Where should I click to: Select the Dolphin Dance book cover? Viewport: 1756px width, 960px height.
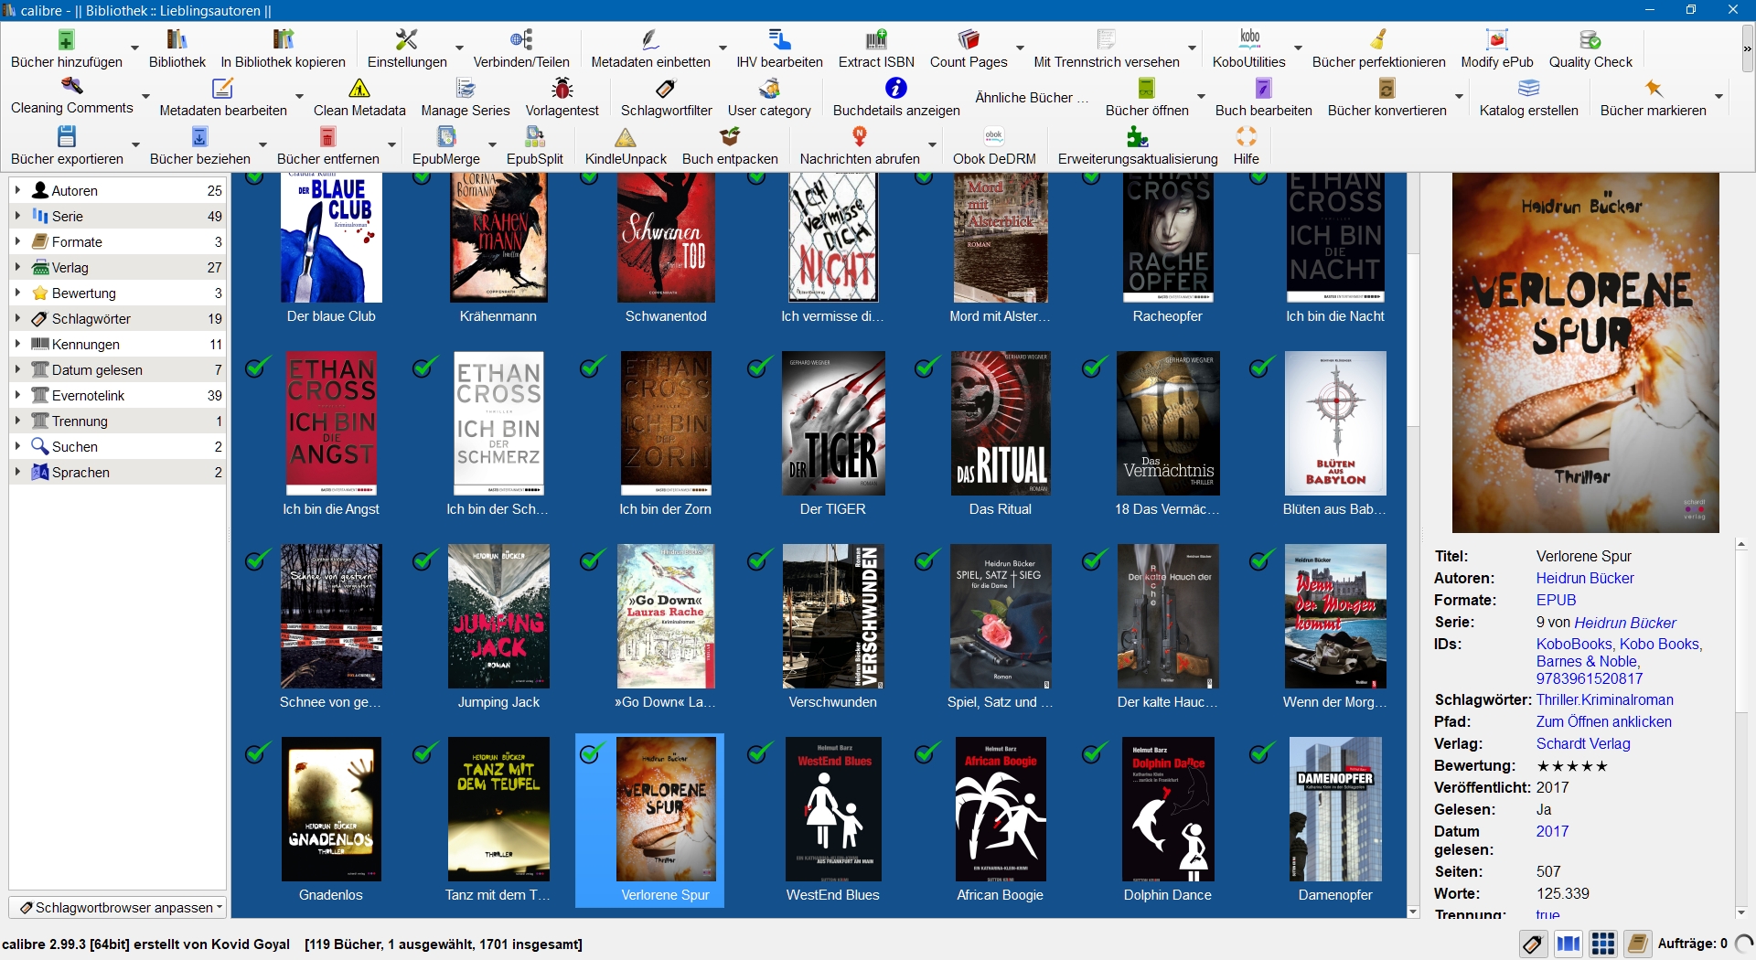(x=1167, y=809)
